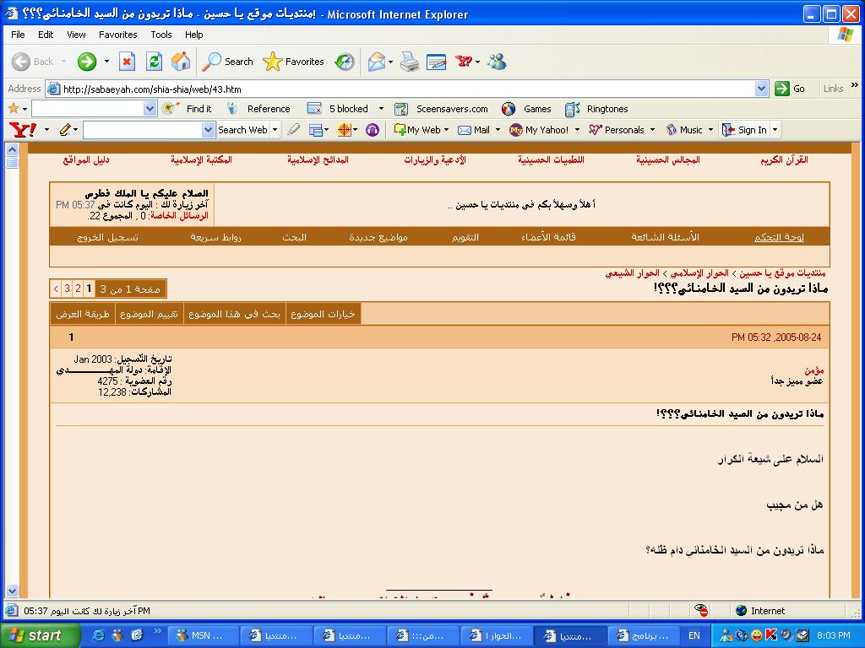Click the Games toolbar button
Image resolution: width=865 pixels, height=648 pixels.
coord(527,109)
